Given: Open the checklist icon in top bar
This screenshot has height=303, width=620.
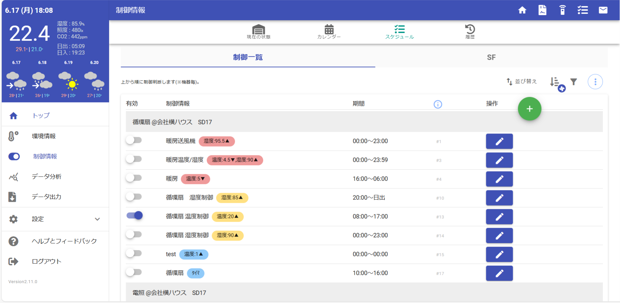Looking at the screenshot, I should click(583, 10).
